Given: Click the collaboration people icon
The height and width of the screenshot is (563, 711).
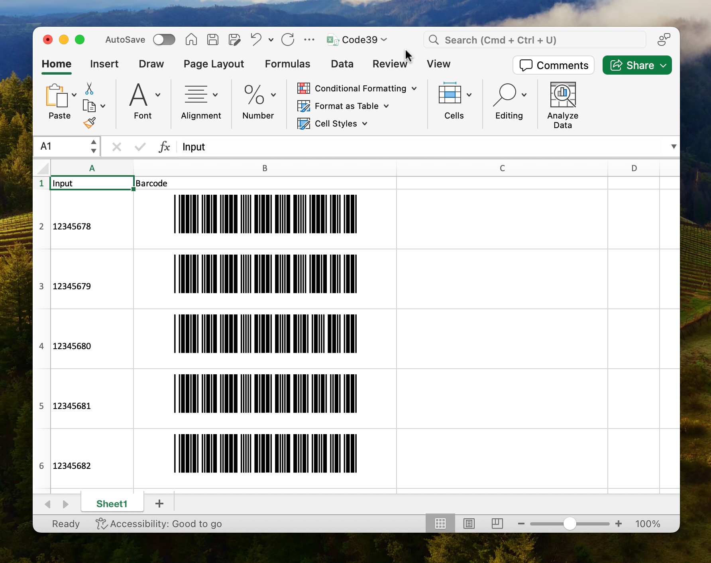Looking at the screenshot, I should [664, 40].
